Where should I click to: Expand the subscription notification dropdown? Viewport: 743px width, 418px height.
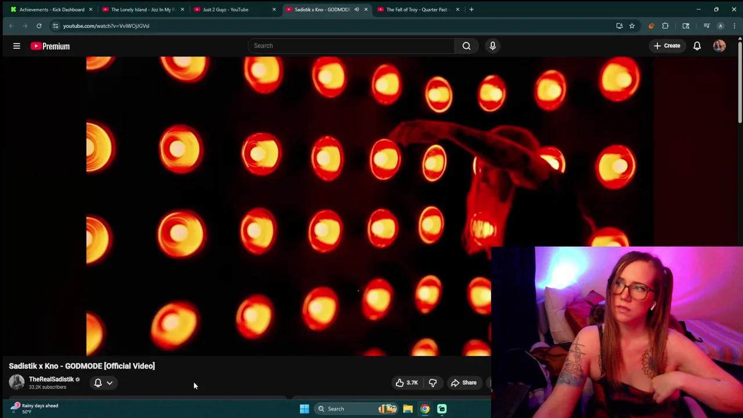point(110,383)
